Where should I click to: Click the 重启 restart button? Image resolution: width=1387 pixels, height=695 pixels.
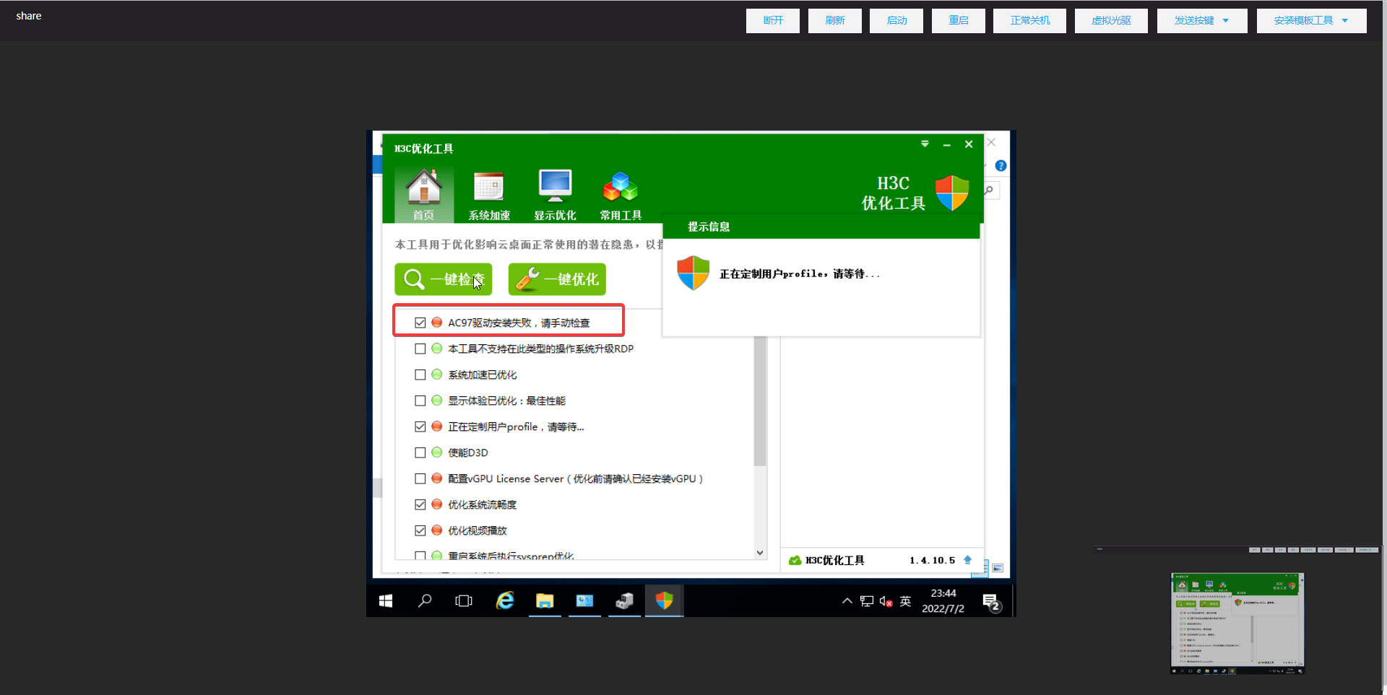[959, 20]
